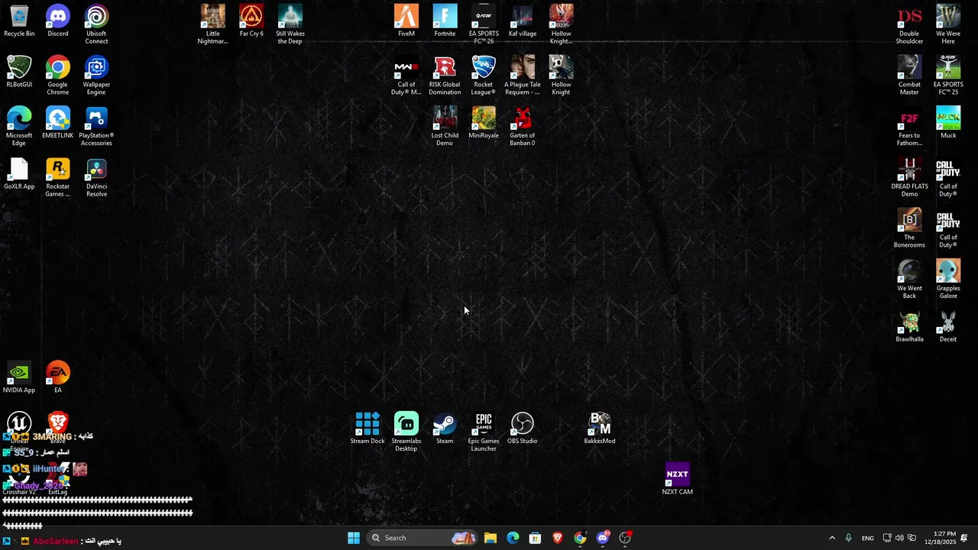Select the Muck desktop icon
The height and width of the screenshot is (550, 978).
[948, 123]
